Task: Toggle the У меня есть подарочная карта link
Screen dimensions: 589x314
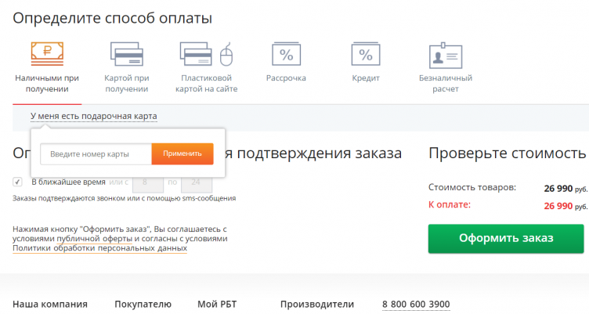Action: click(x=93, y=116)
